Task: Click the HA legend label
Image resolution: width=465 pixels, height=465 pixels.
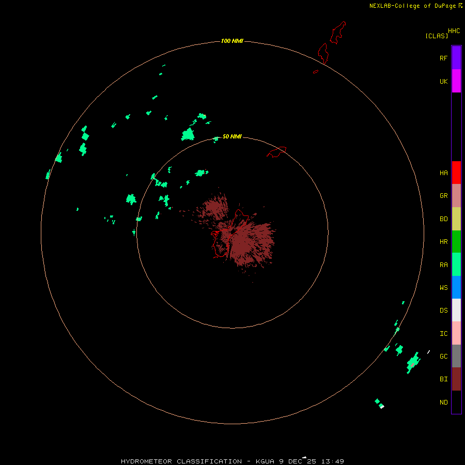Action: (443, 173)
